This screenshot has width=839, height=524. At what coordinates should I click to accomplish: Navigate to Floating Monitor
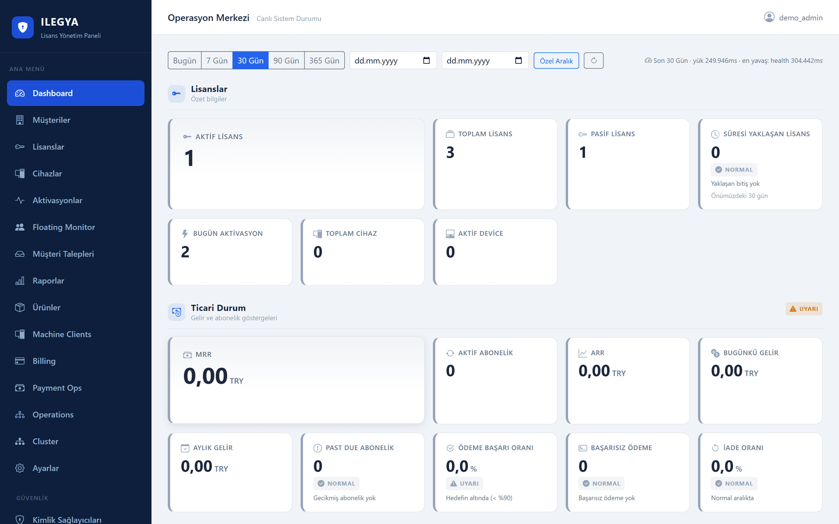click(76, 227)
